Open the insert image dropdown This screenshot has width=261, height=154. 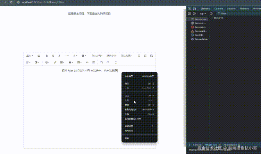tap(62, 62)
